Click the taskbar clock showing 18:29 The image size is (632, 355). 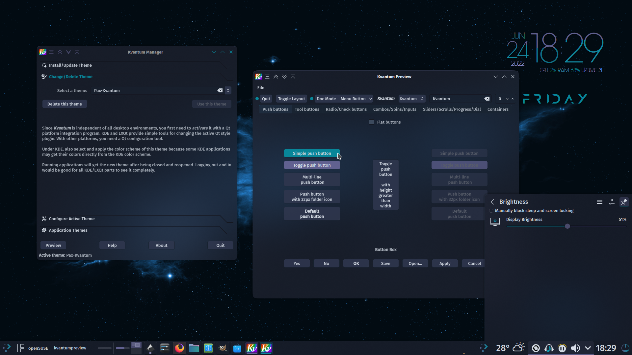606,348
